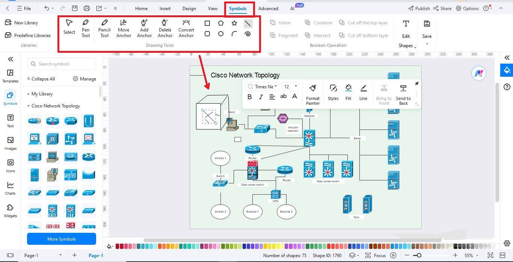The height and width of the screenshot is (262, 513).
Task: Choose the pentagon shape tool
Action: [221, 23]
